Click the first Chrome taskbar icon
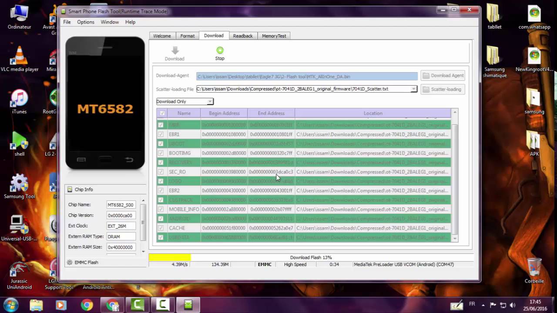557x313 pixels. tap(87, 305)
